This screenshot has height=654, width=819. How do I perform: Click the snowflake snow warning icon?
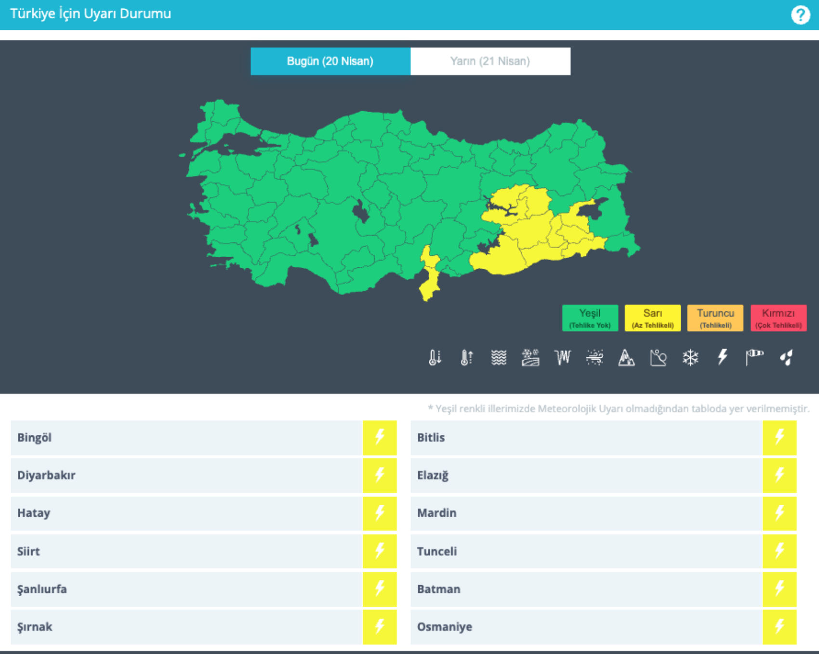pos(690,357)
